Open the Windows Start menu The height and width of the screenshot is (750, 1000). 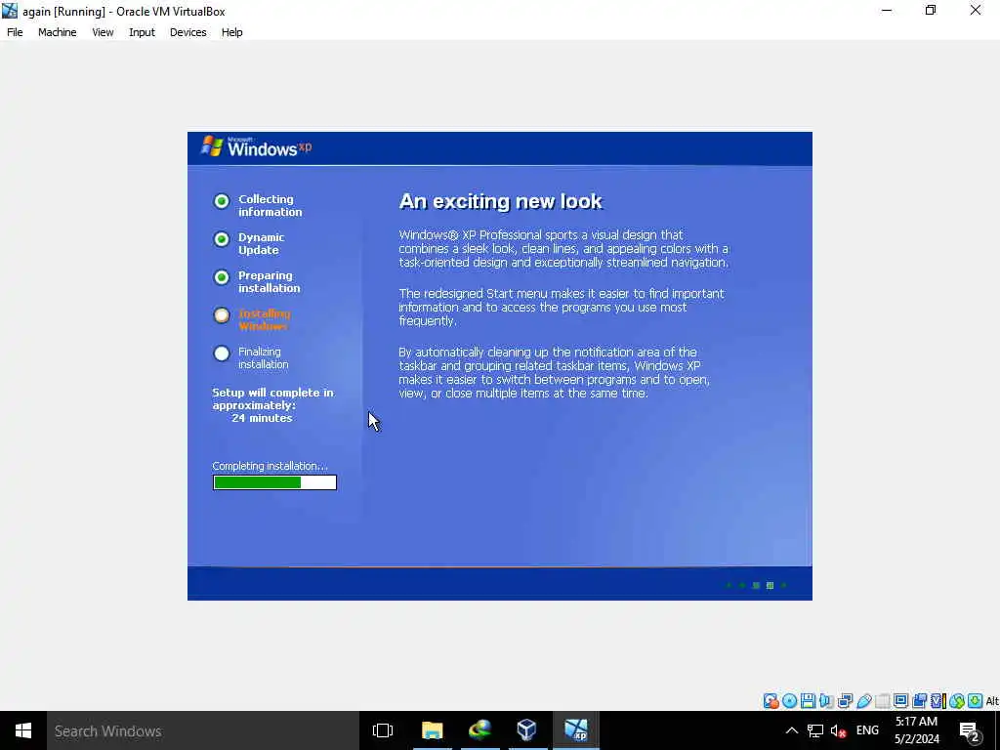pos(23,730)
